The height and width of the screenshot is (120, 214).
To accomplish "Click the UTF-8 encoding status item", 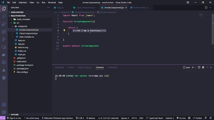I will [x=134, y=118].
